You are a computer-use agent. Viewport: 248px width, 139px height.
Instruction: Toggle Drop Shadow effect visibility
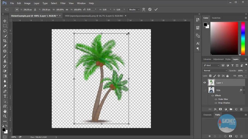(x=216, y=103)
